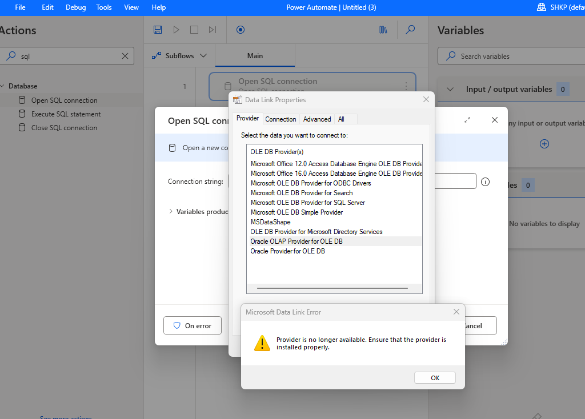Select Open SQL connection action in list
Viewport: 585px width, 419px height.
(x=64, y=100)
